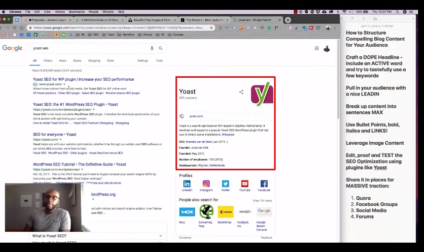Open the Courses bookmarks folder
This screenshot has height=252, width=424.
click(176, 34)
